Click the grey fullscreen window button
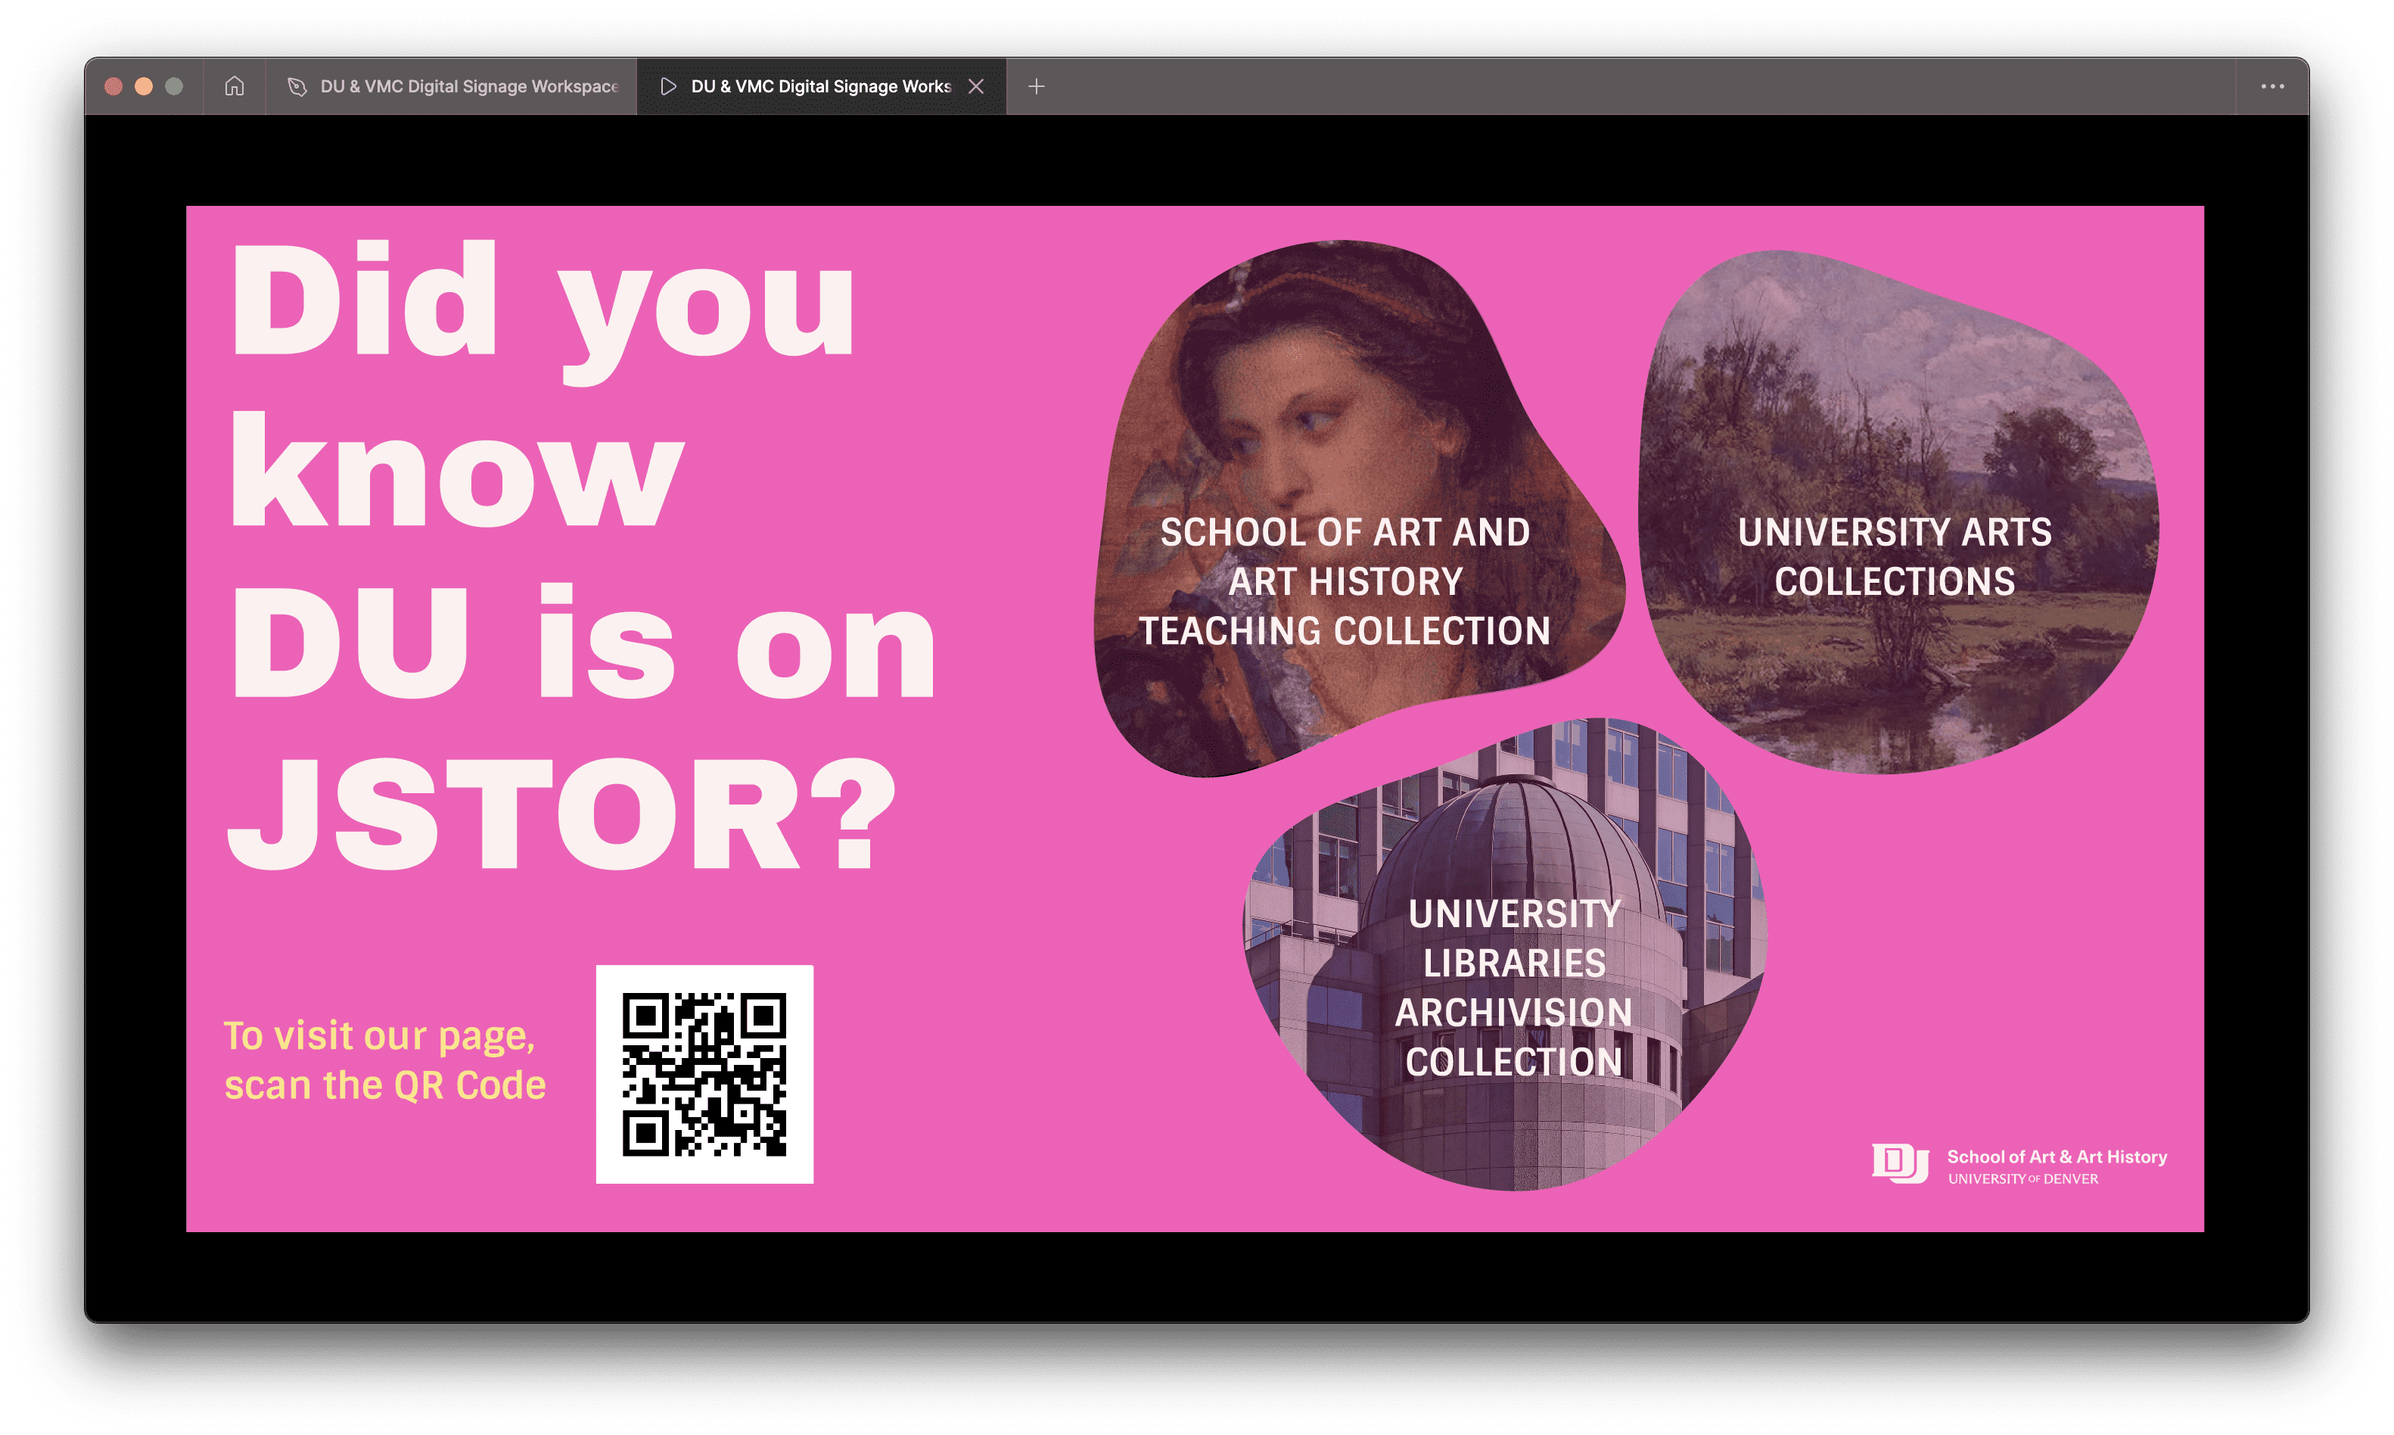Viewport: 2394px width, 1435px height. (x=174, y=86)
